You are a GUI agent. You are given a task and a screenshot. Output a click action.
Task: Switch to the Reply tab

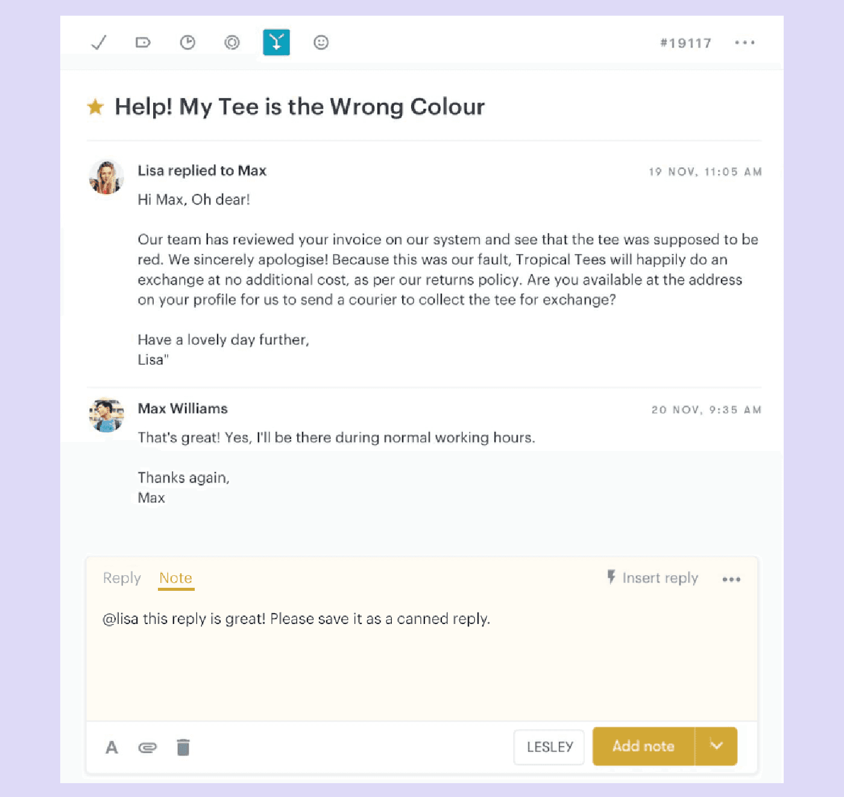pyautogui.click(x=121, y=578)
